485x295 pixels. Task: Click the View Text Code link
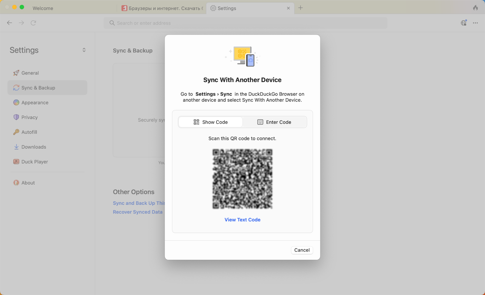(x=242, y=220)
